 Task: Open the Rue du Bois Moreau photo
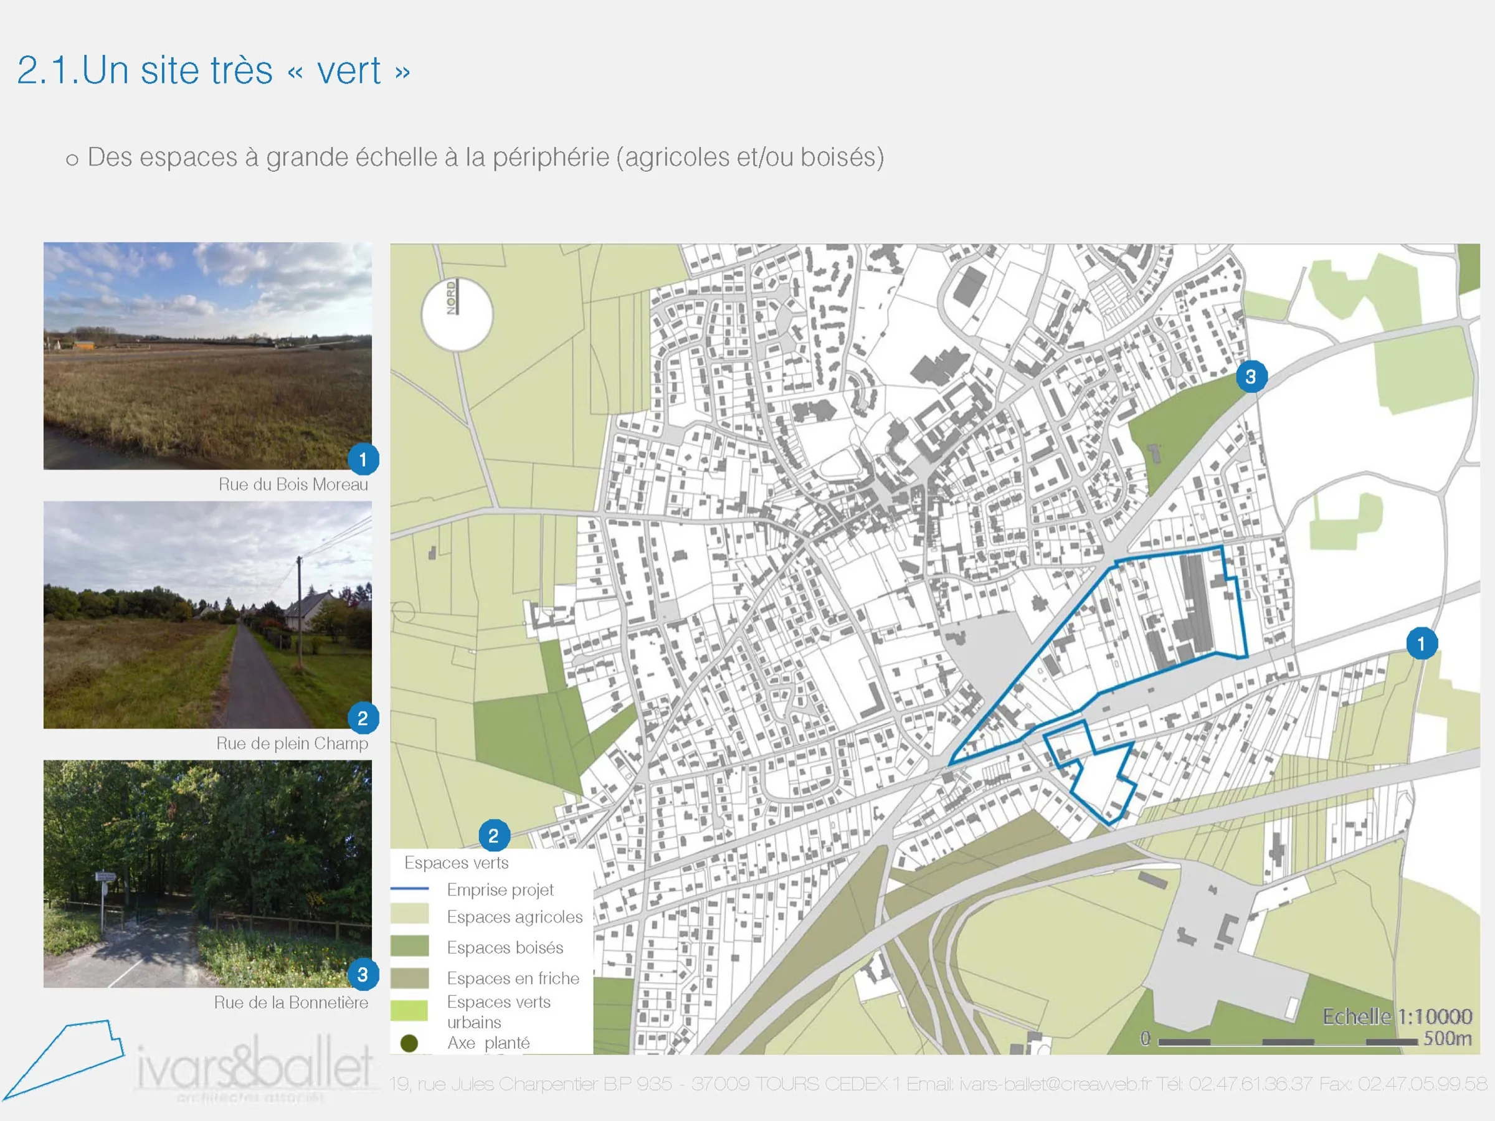[x=207, y=356]
